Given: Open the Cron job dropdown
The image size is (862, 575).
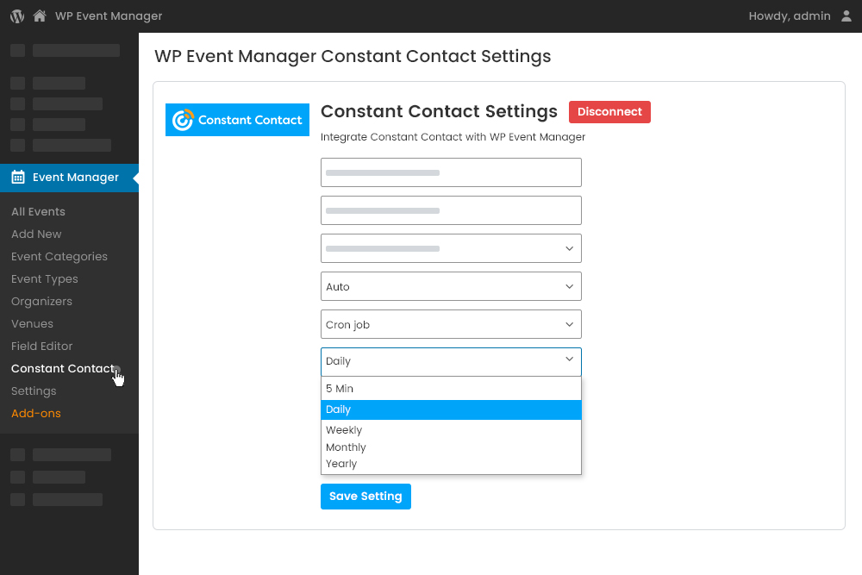Looking at the screenshot, I should (x=451, y=324).
